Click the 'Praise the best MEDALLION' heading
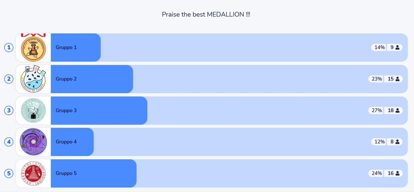The height and width of the screenshot is (192, 414). (206, 14)
